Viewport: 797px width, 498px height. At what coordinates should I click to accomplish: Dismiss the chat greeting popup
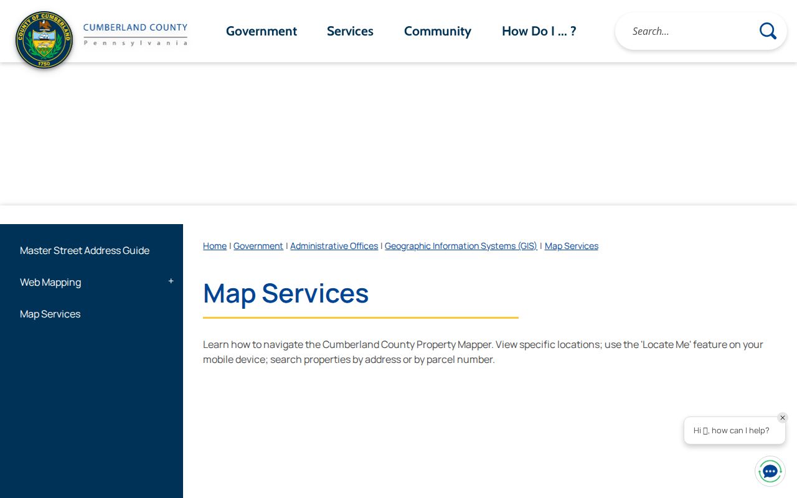(783, 418)
